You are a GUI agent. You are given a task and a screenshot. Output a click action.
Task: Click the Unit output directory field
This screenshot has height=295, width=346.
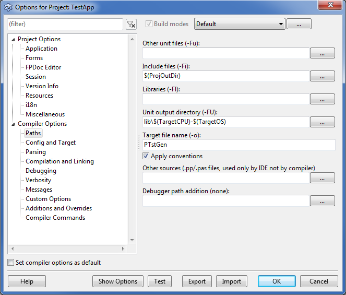(226, 122)
